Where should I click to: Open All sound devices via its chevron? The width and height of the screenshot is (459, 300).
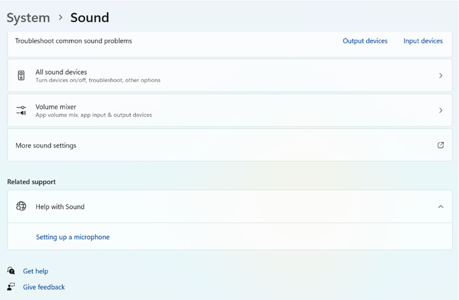click(x=441, y=76)
